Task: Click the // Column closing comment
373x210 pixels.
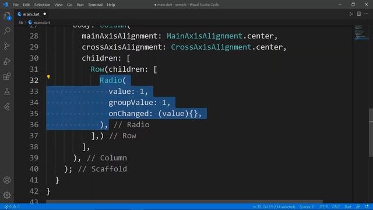Action: click(107, 158)
